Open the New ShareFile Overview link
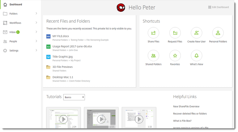238x132 pixels. pos(186,106)
